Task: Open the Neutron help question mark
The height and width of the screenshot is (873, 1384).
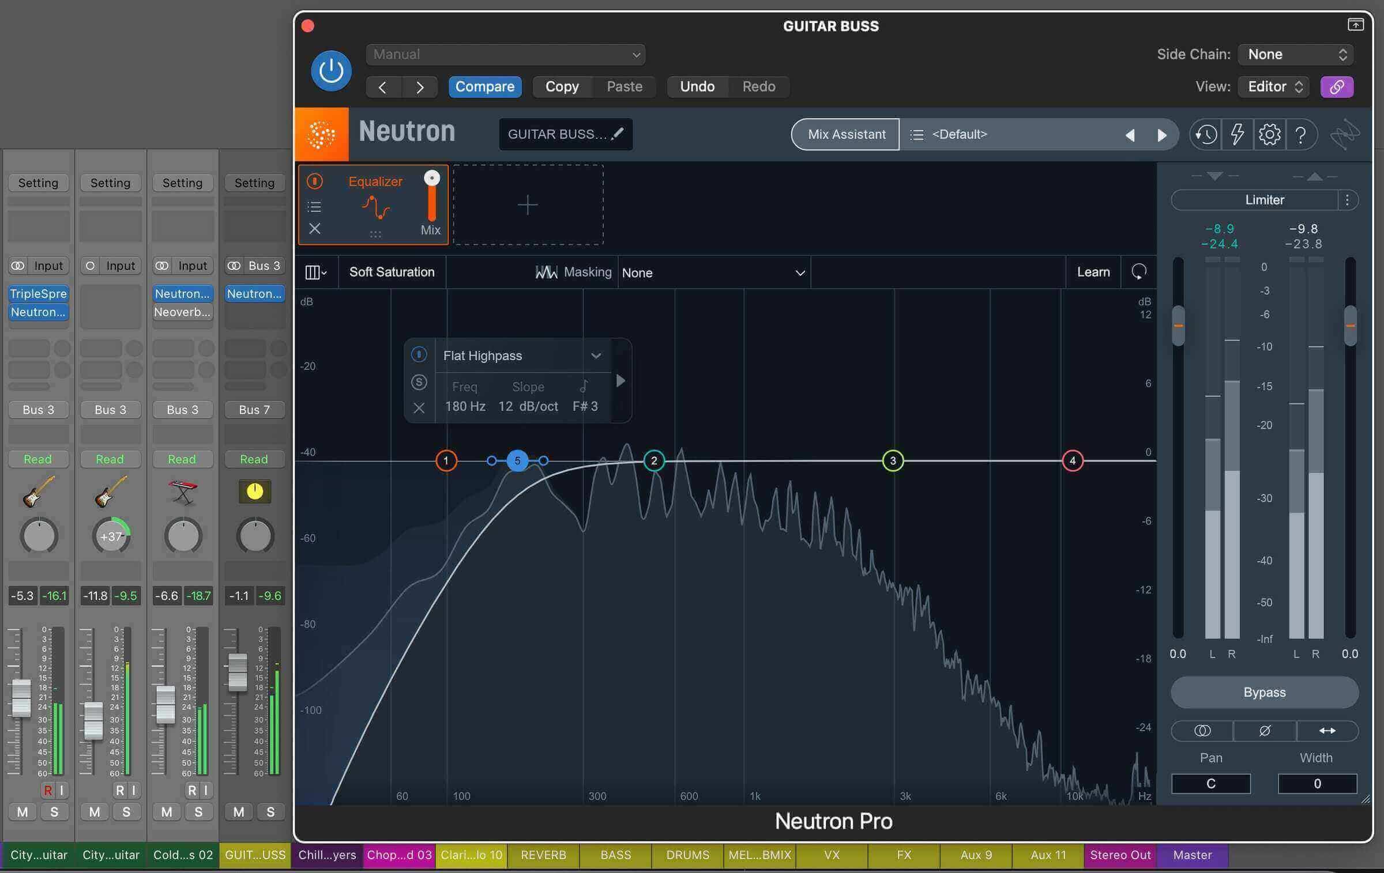Action: tap(1300, 135)
